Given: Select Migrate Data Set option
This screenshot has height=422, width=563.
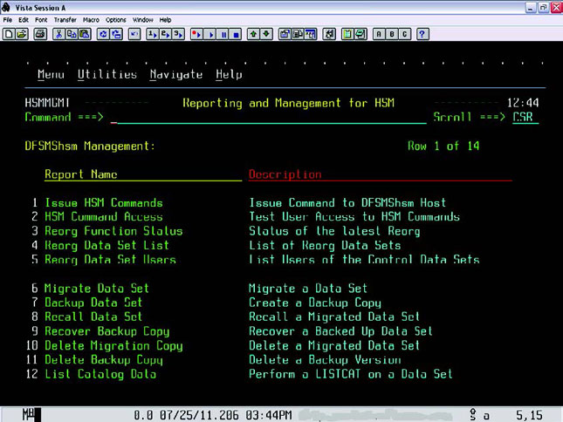Looking at the screenshot, I should coord(97,289).
